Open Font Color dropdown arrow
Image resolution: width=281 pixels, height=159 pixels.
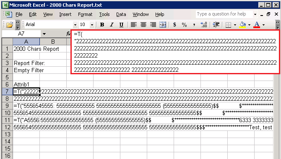point(263,25)
